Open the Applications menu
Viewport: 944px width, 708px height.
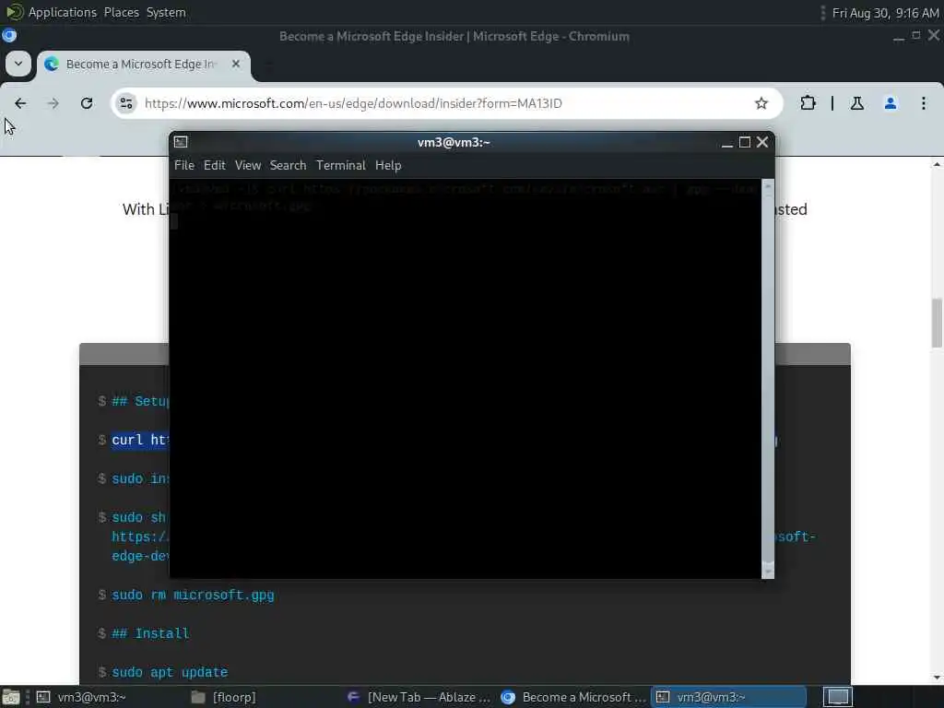click(x=62, y=12)
